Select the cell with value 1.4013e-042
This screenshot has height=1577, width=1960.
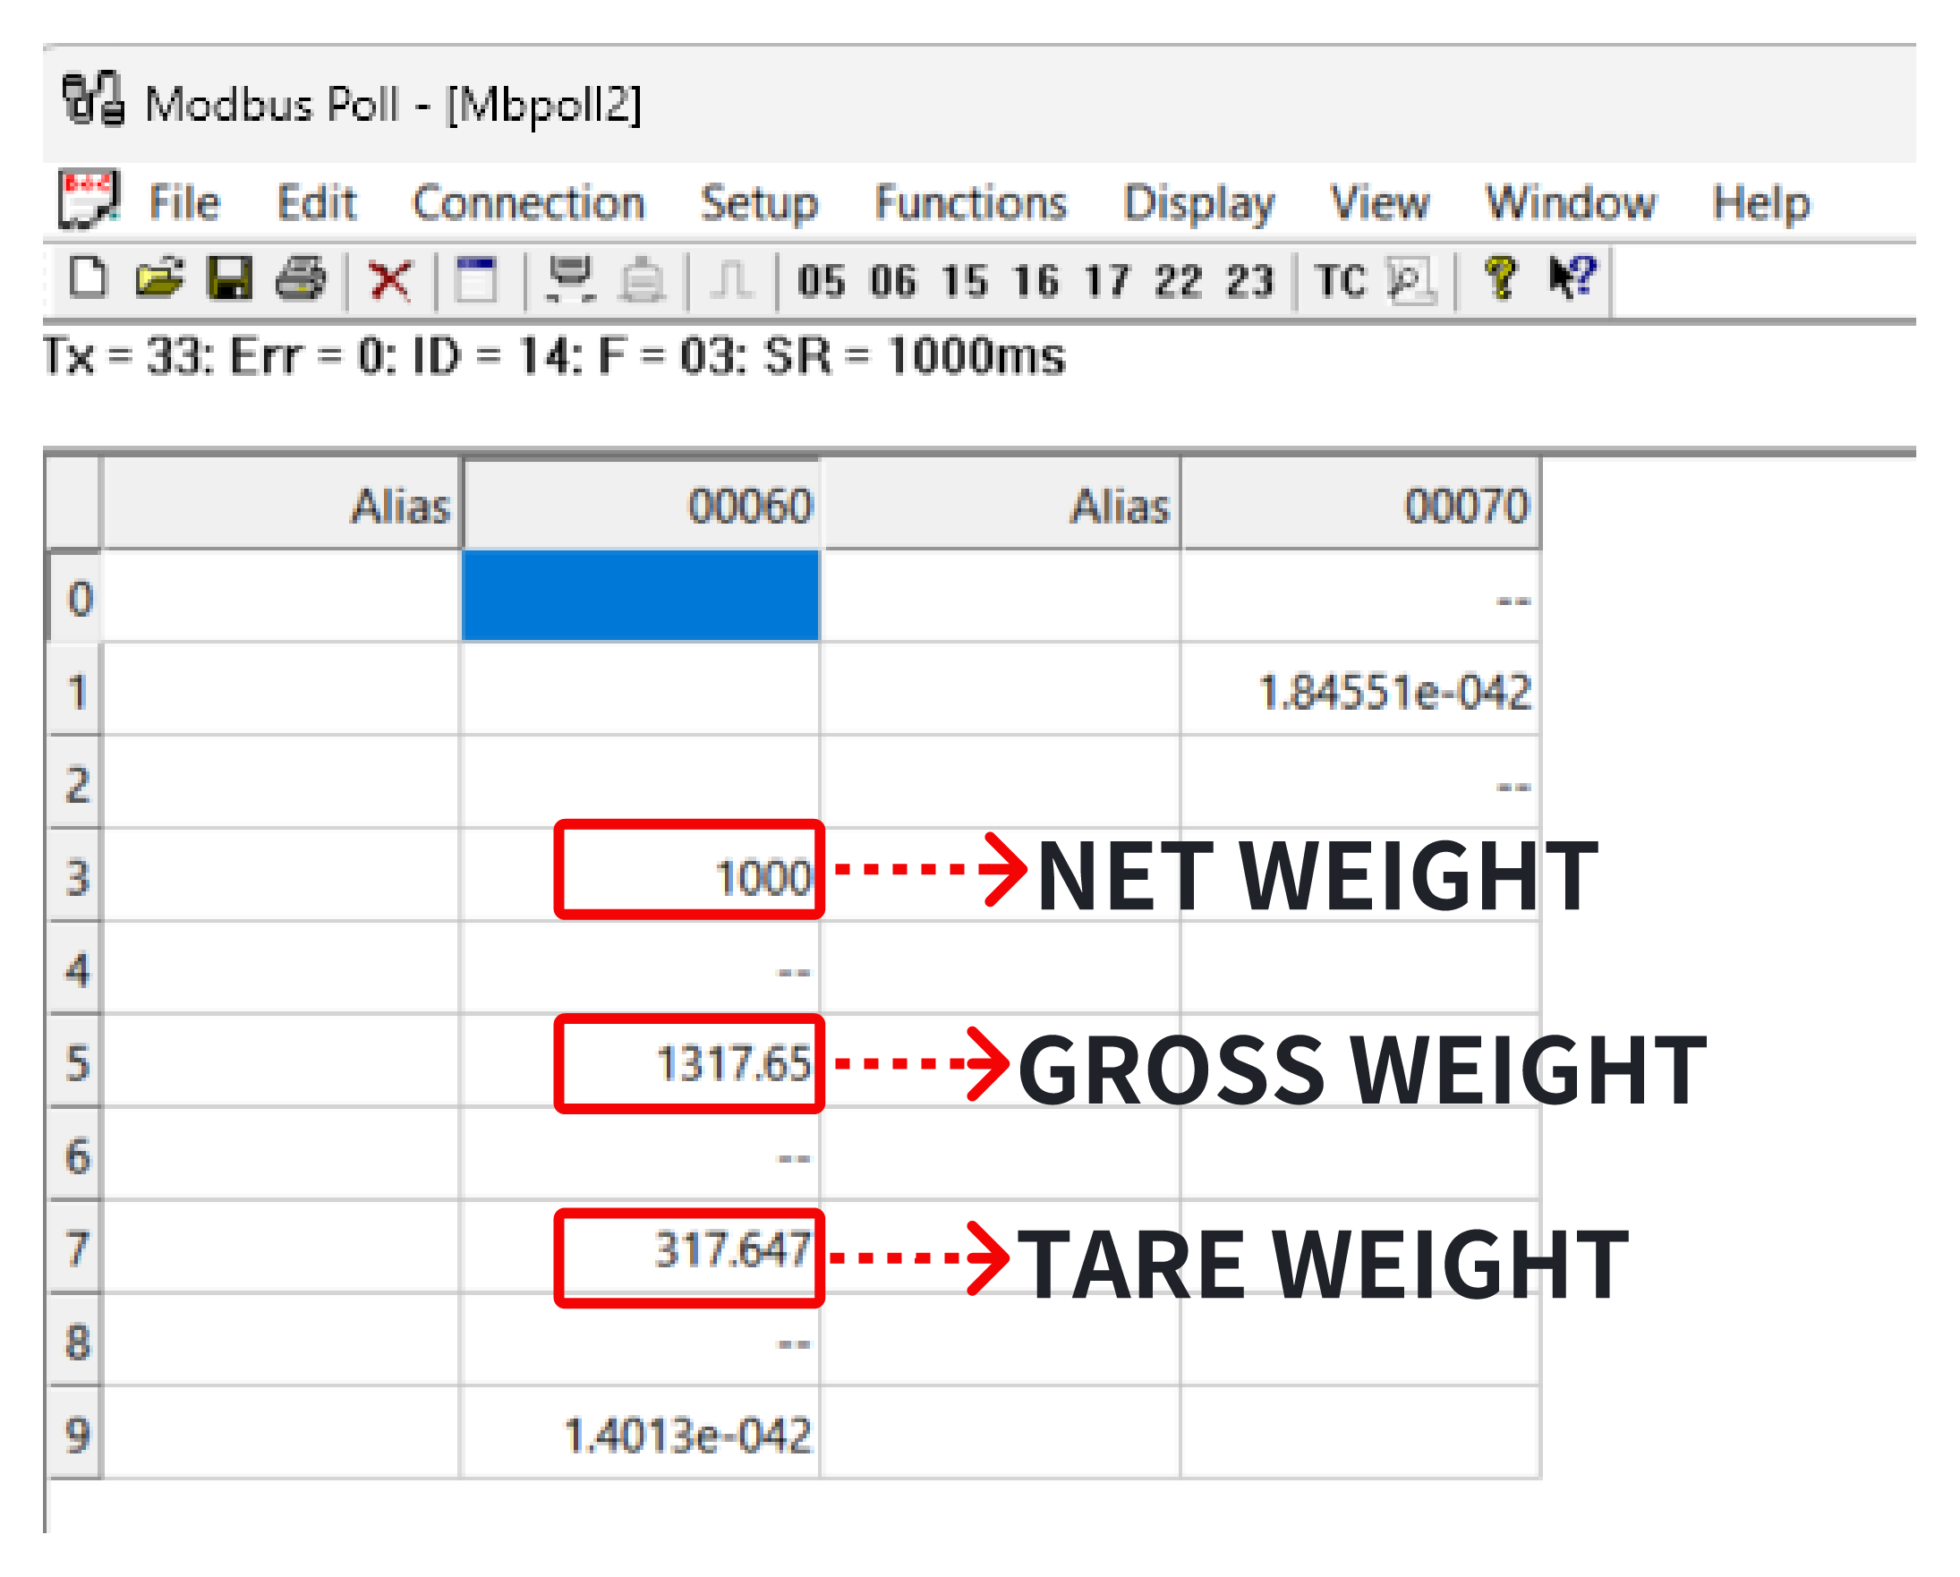coord(641,1433)
